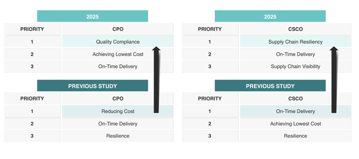
Task: Select the teal 2025 header above the CPO table
Action: 92,16
